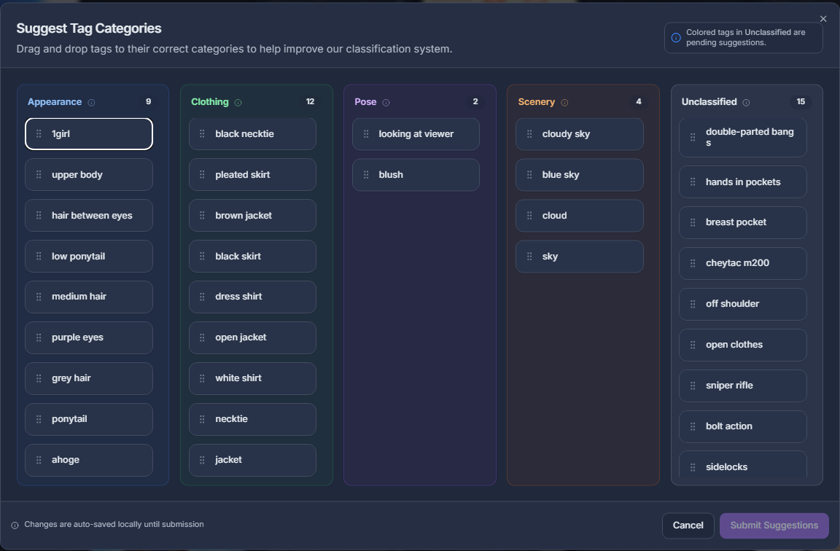
Task: Click the info icon beside Unclassified header
Action: 746,103
